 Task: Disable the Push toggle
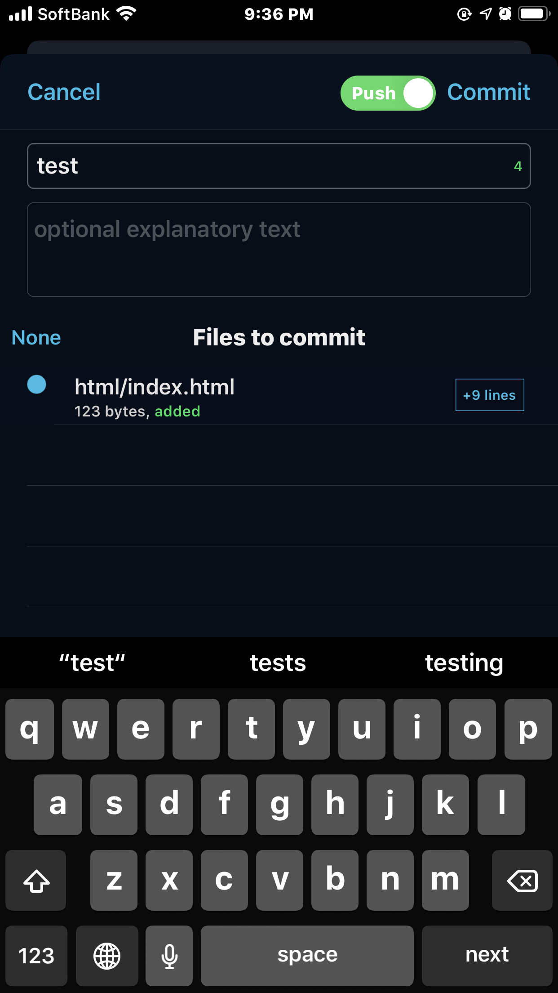387,93
